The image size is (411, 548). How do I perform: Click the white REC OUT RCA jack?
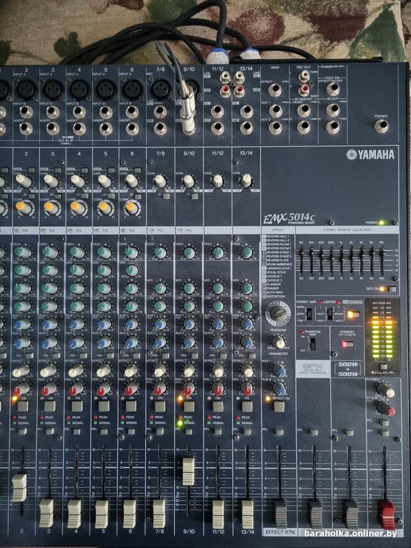click(x=304, y=75)
